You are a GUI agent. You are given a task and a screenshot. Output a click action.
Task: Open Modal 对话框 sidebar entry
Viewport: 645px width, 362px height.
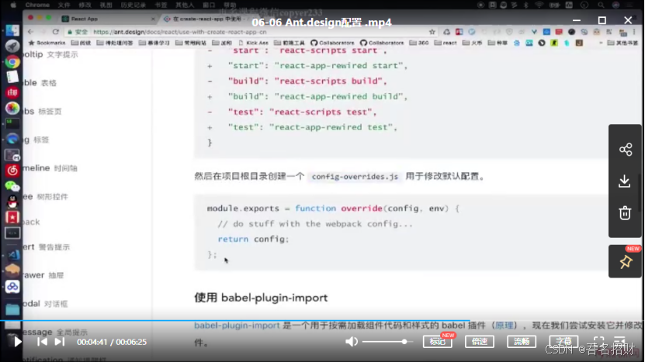(x=45, y=304)
